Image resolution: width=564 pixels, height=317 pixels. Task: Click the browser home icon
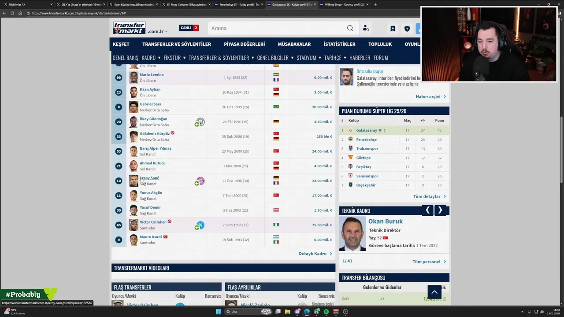[20, 13]
